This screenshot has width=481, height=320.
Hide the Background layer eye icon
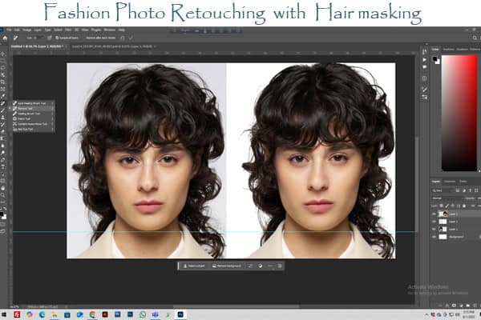pyautogui.click(x=434, y=237)
